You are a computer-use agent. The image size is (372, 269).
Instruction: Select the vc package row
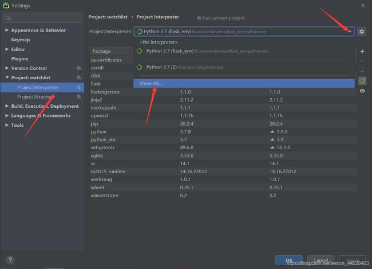[223, 163]
